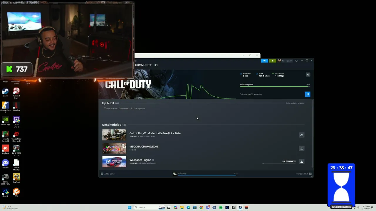Open the green notifications bell
376x211 pixels.
click(x=273, y=61)
